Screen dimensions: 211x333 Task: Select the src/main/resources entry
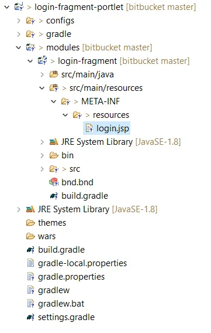106,88
